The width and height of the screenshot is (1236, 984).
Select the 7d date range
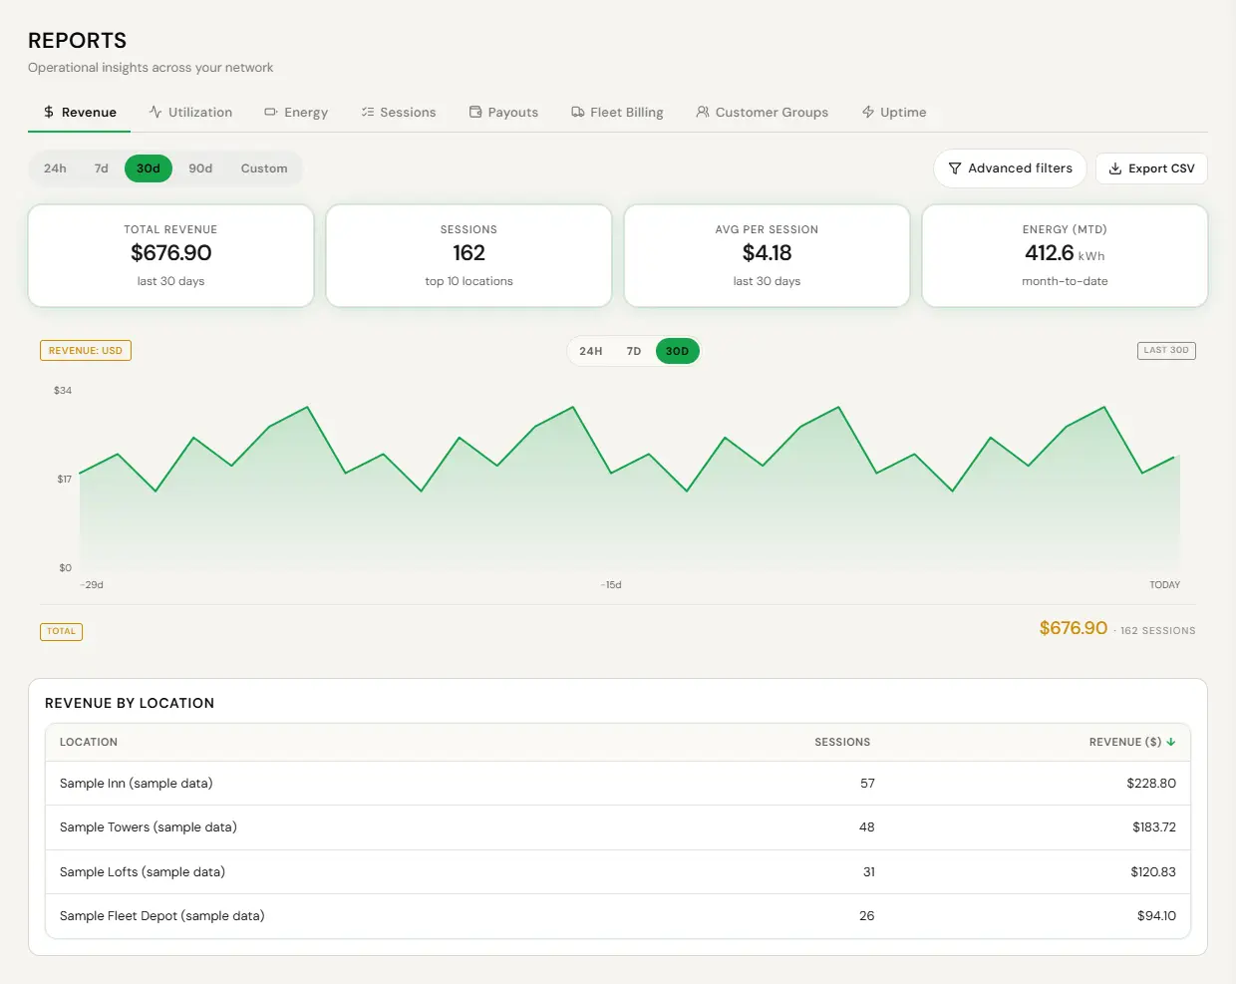(102, 168)
